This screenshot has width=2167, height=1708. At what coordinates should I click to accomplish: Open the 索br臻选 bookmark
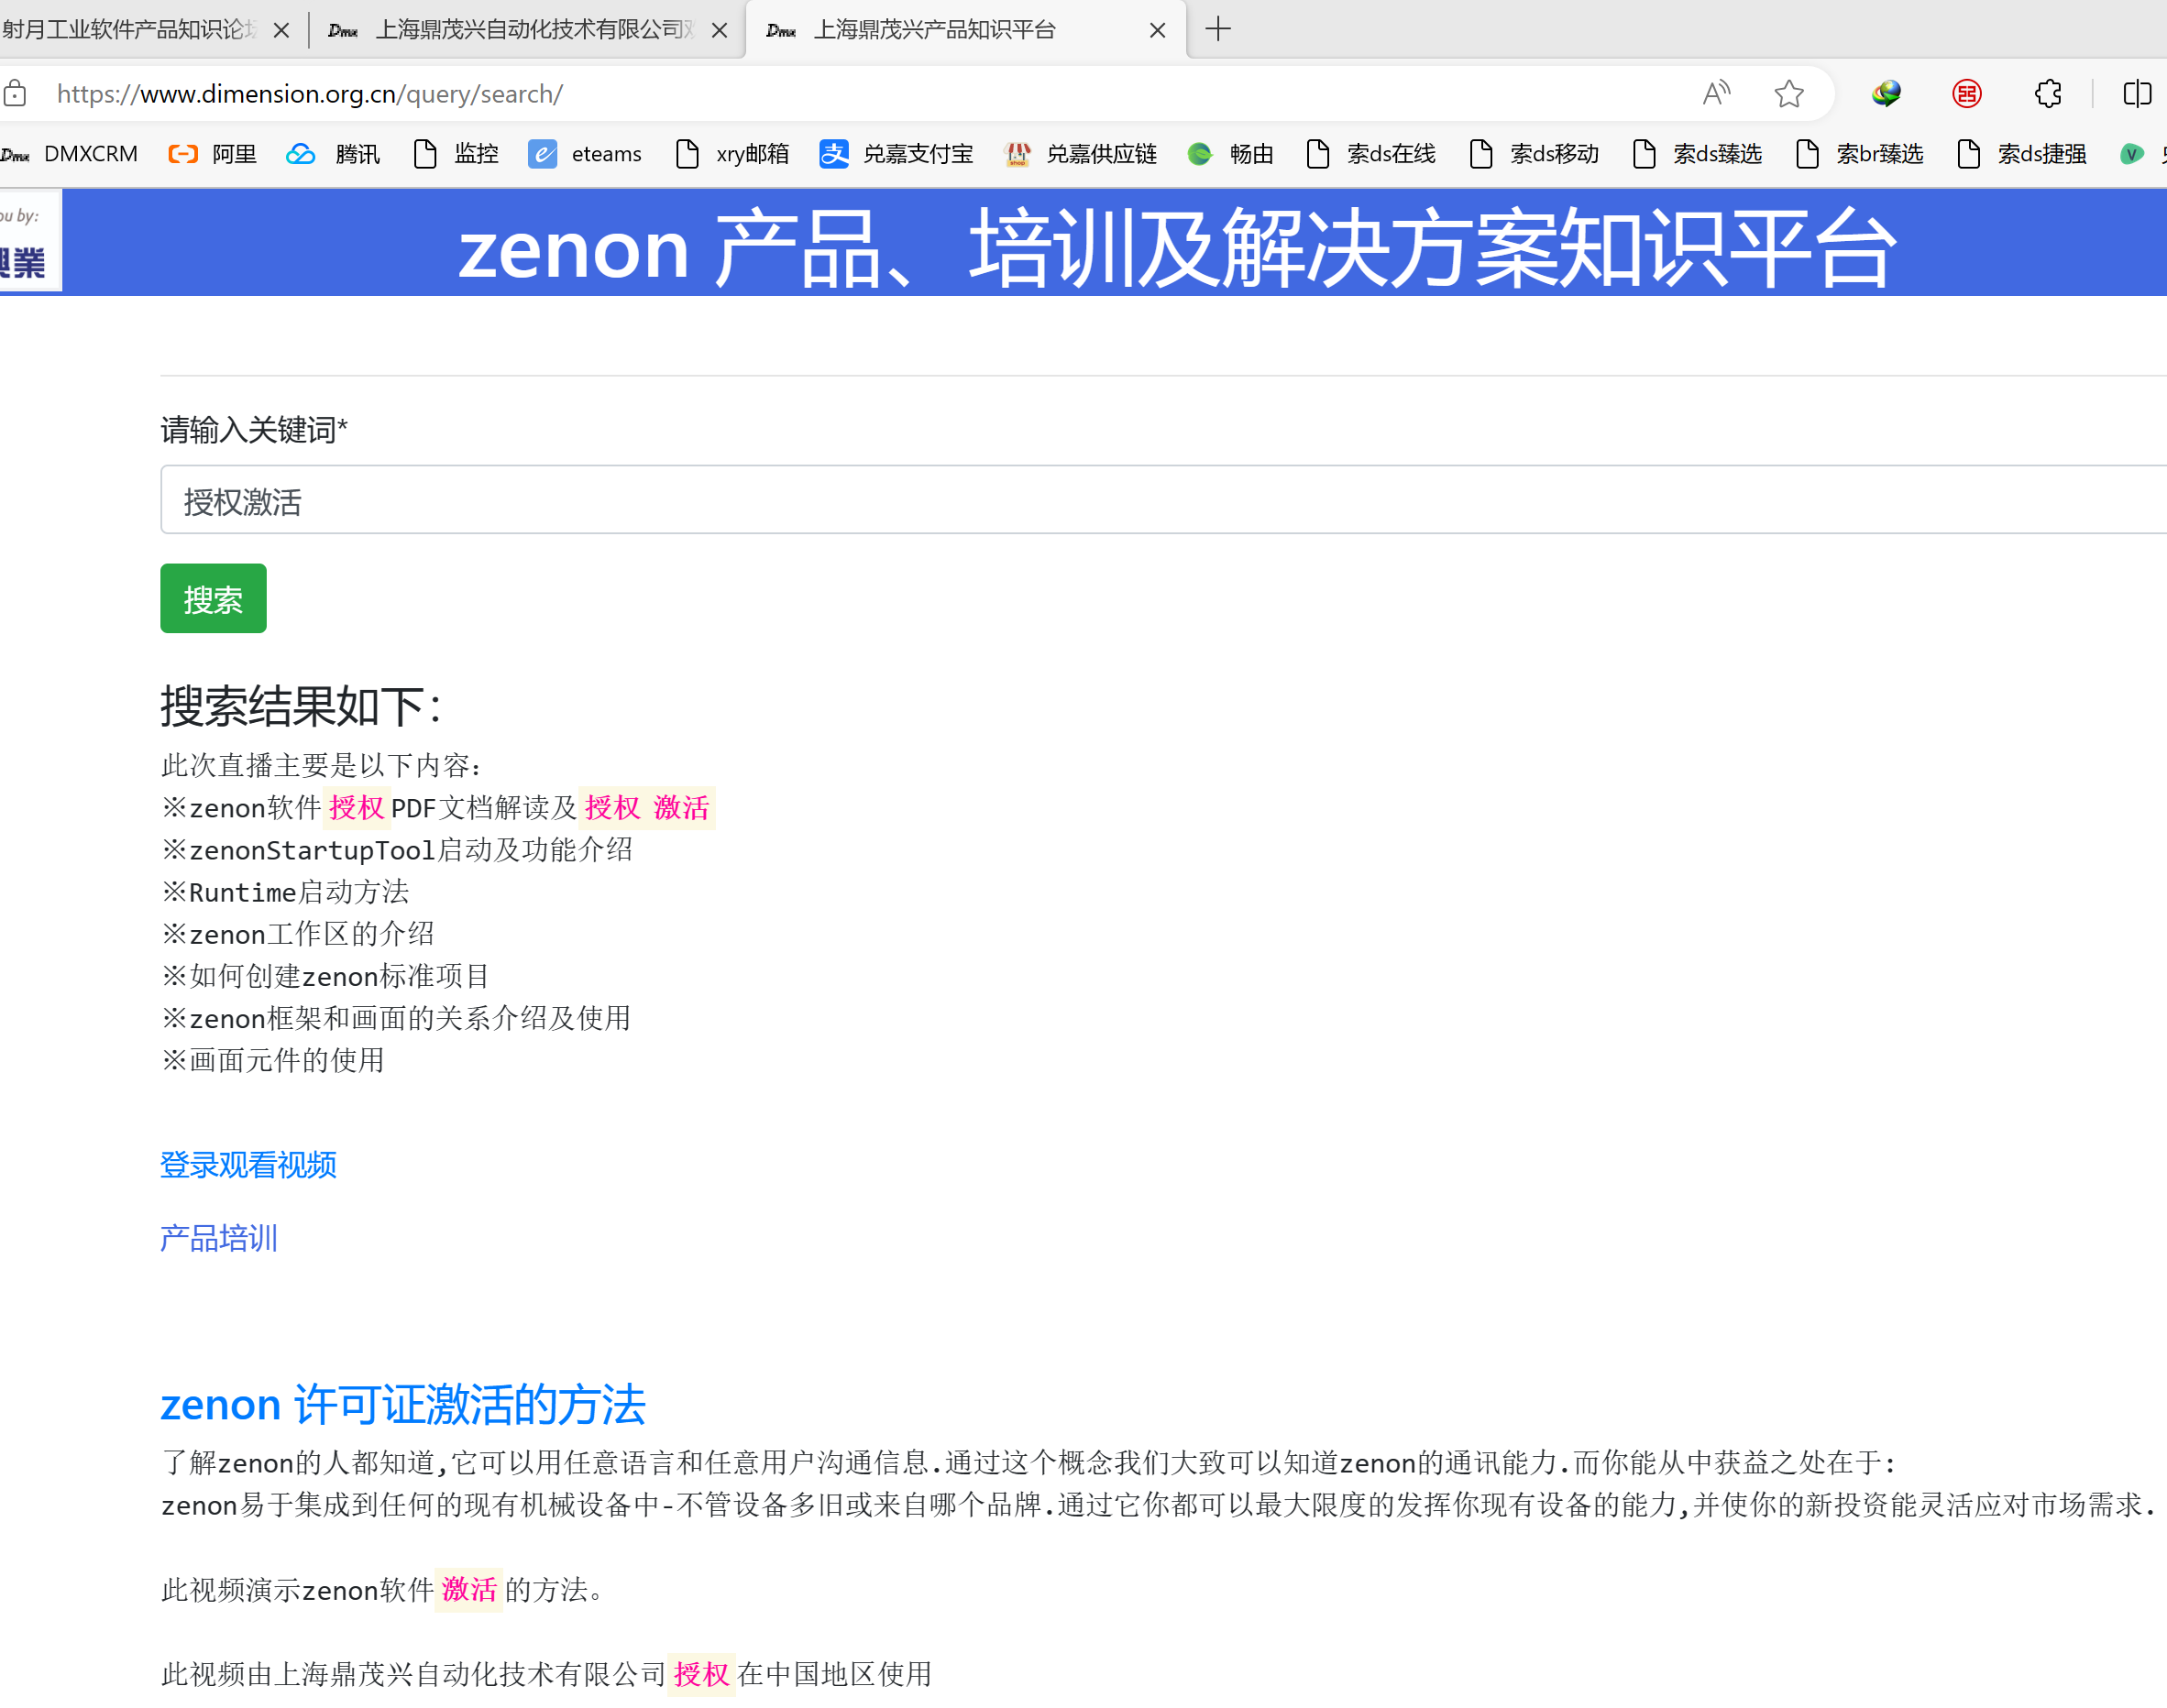1860,154
